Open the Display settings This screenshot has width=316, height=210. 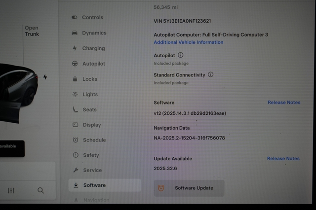coord(87,125)
